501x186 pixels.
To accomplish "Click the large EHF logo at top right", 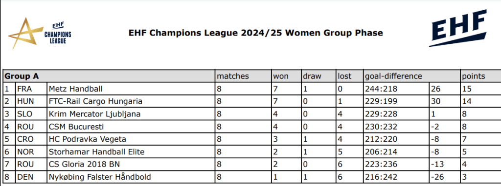I will [x=458, y=29].
